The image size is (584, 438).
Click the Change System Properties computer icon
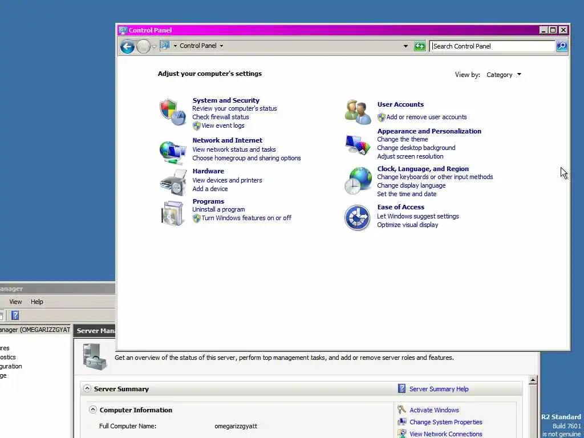(402, 421)
